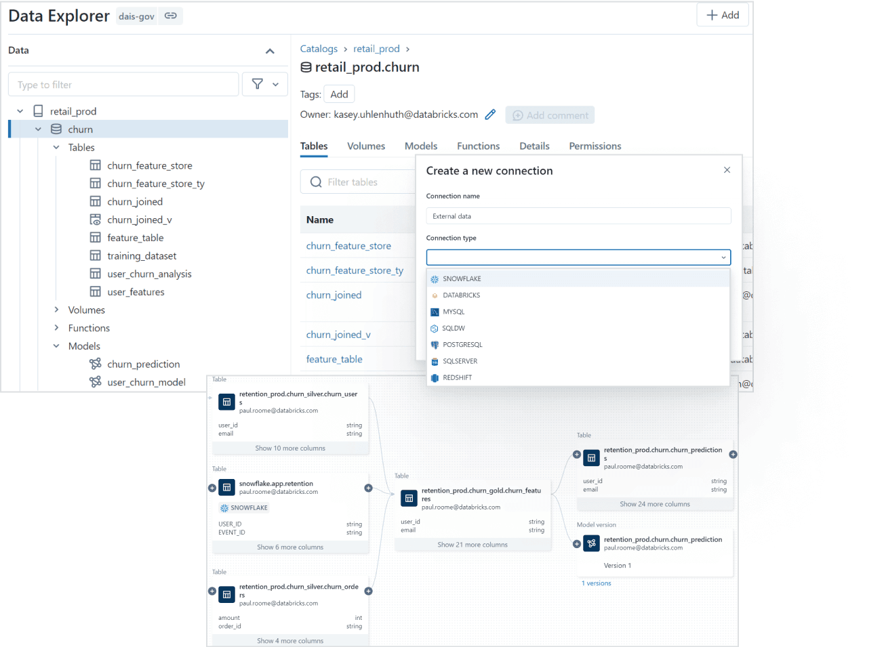Expand the Volumes tree group
This screenshot has height=647, width=884.
tap(56, 310)
